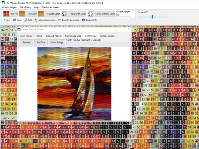The width and height of the screenshot is (199, 149).
Task: Open the Help menu
Action: tap(36, 7)
